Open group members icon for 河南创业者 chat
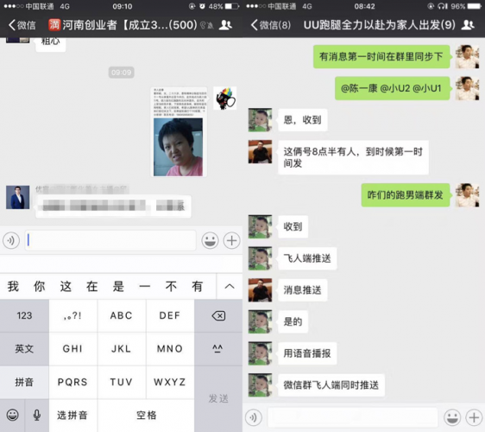The image size is (485, 432). point(225,25)
